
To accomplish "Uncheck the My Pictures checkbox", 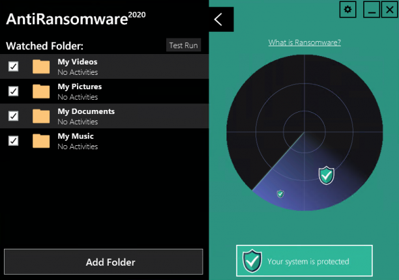I will pyautogui.click(x=13, y=91).
